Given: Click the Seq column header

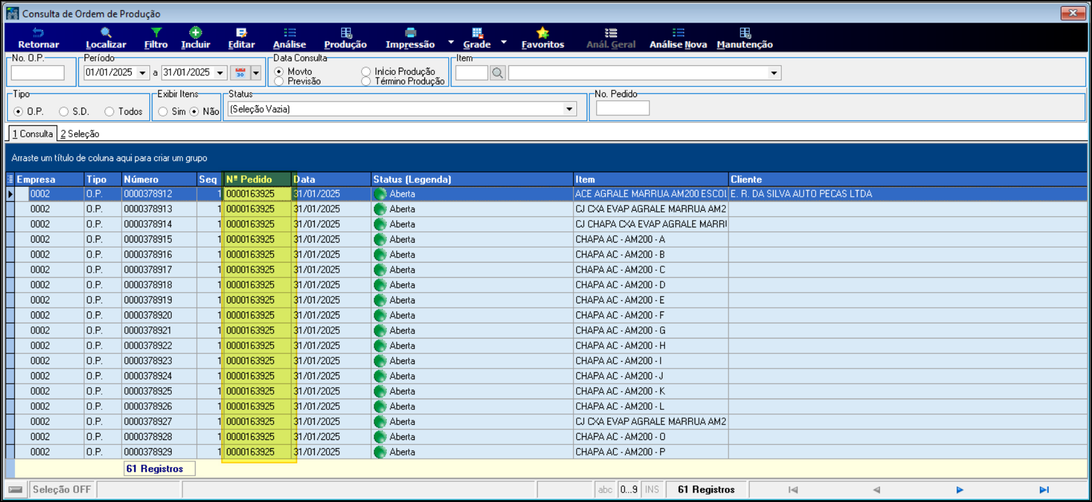Looking at the screenshot, I should (x=210, y=179).
